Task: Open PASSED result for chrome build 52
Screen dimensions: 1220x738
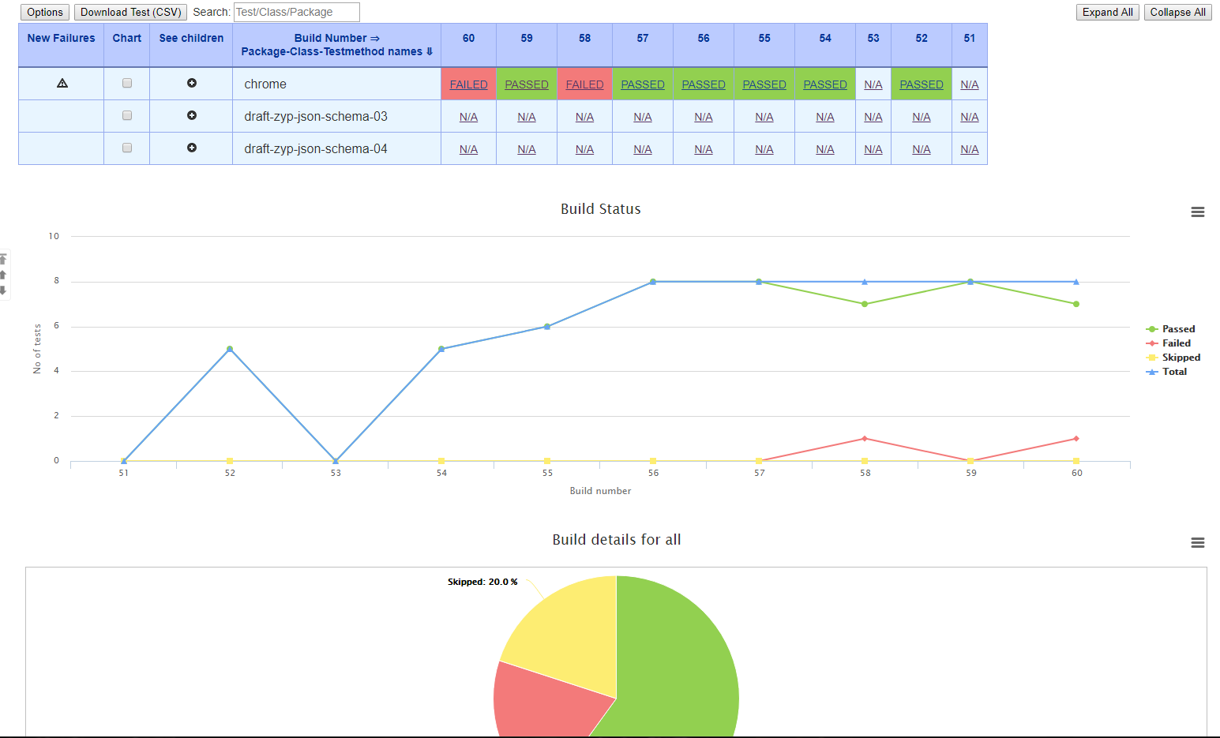Action: [922, 84]
